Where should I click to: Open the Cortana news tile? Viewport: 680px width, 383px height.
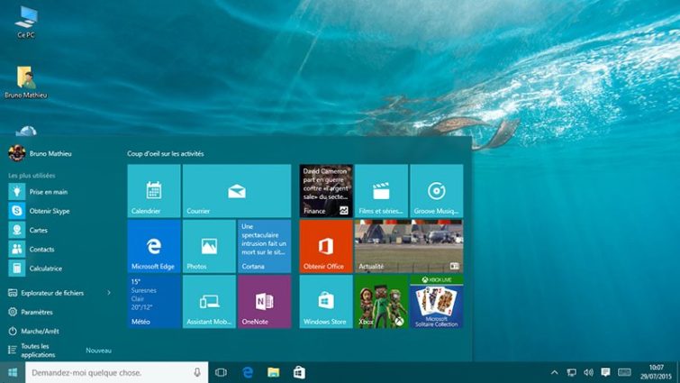click(264, 246)
